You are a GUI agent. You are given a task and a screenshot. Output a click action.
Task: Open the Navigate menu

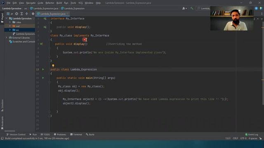click(31, 3)
